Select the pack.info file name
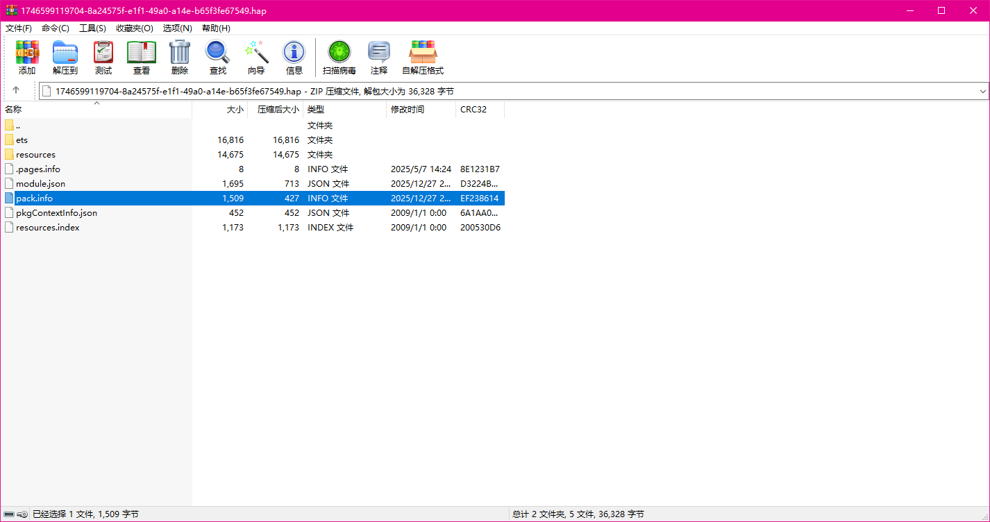 (34, 199)
